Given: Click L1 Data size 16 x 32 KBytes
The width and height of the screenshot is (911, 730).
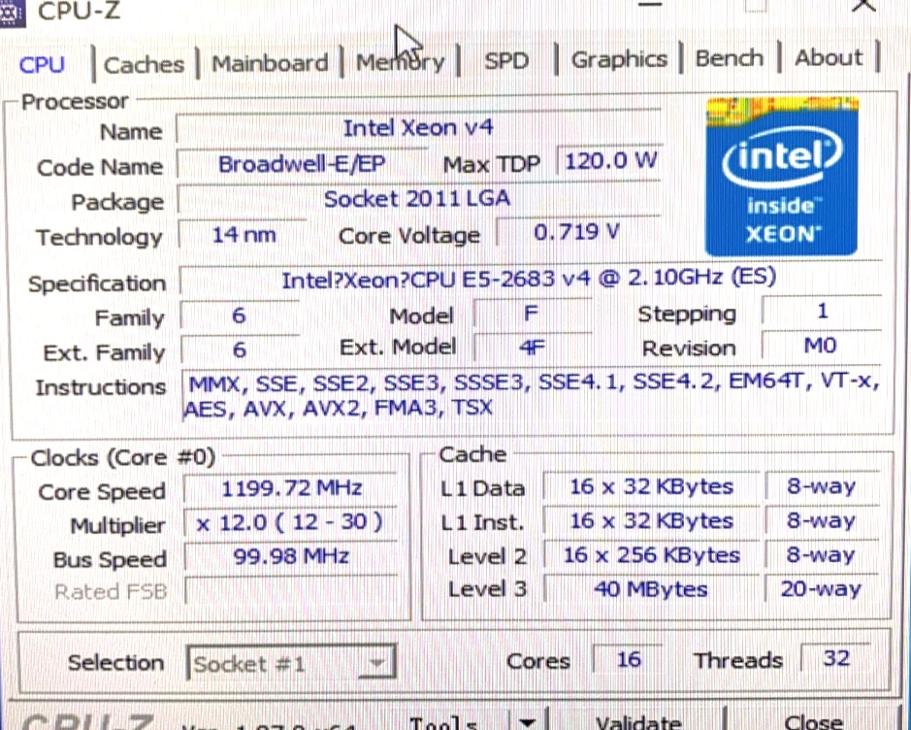Looking at the screenshot, I should click(651, 486).
